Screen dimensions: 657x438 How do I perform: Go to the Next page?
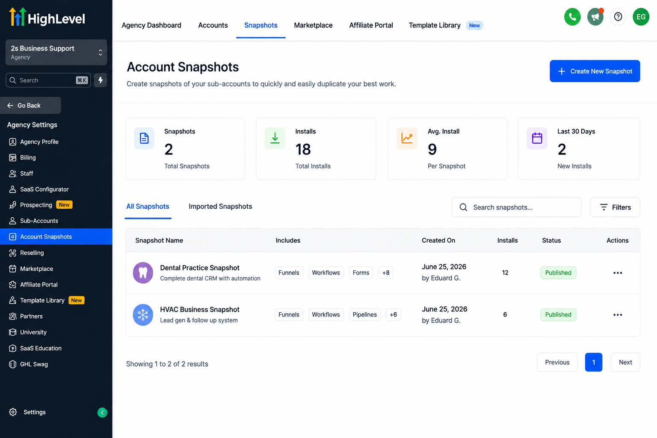pos(625,362)
